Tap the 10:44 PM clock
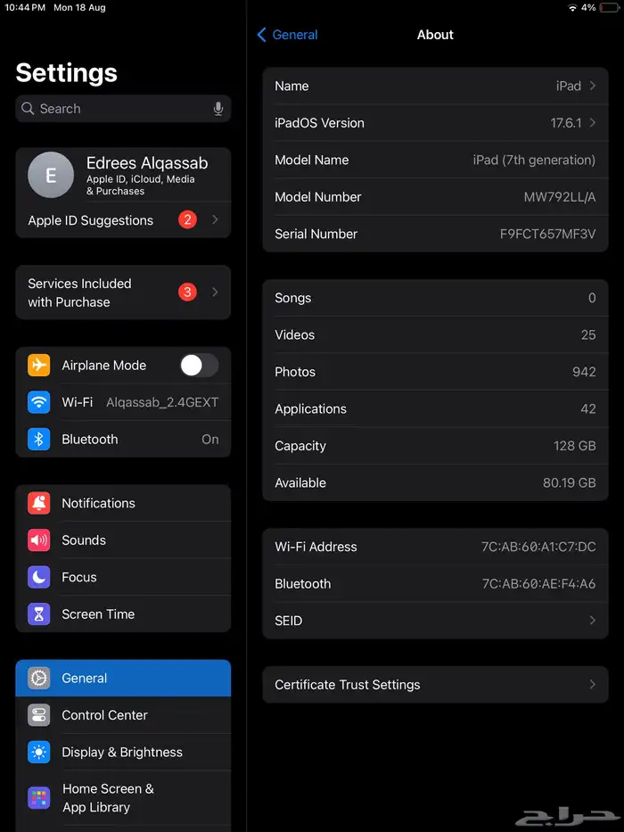Screen dimensions: 624x832 25,8
